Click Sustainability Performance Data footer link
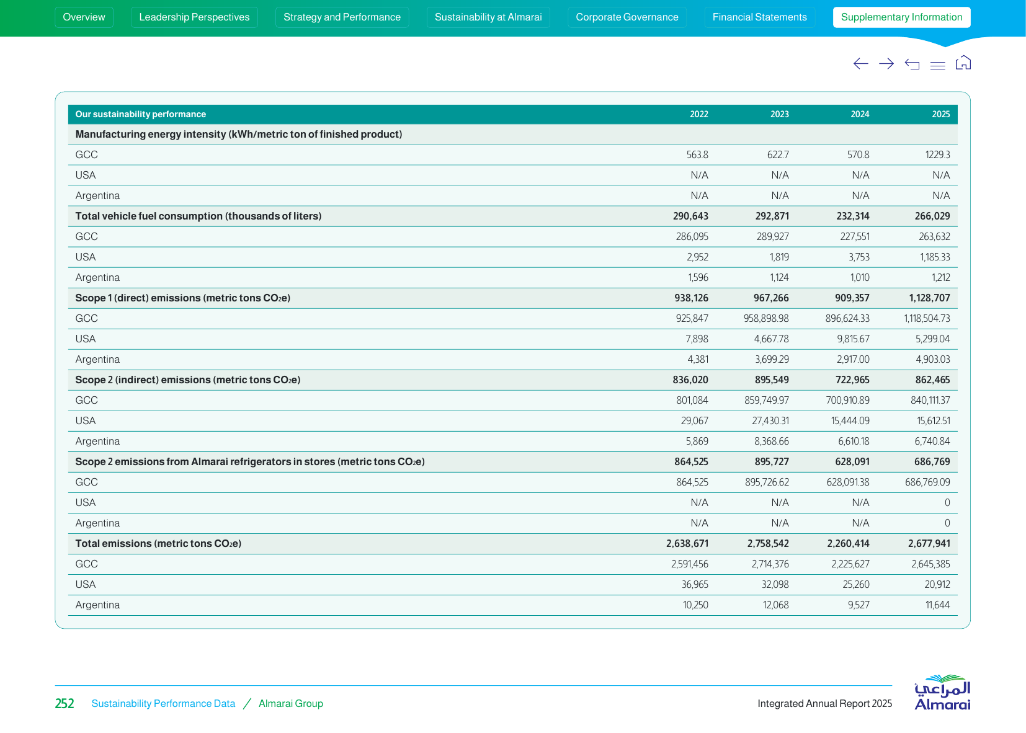Image resolution: width=1026 pixels, height=733 pixels. (163, 703)
